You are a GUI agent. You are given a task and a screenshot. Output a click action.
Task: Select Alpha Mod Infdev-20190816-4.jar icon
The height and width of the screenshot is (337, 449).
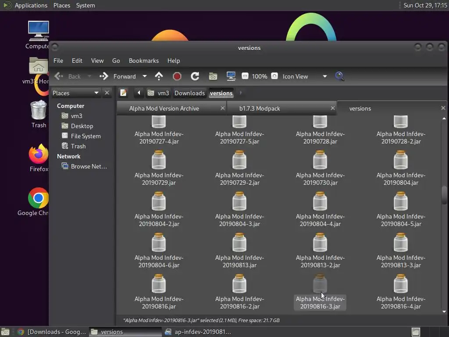pos(401,284)
